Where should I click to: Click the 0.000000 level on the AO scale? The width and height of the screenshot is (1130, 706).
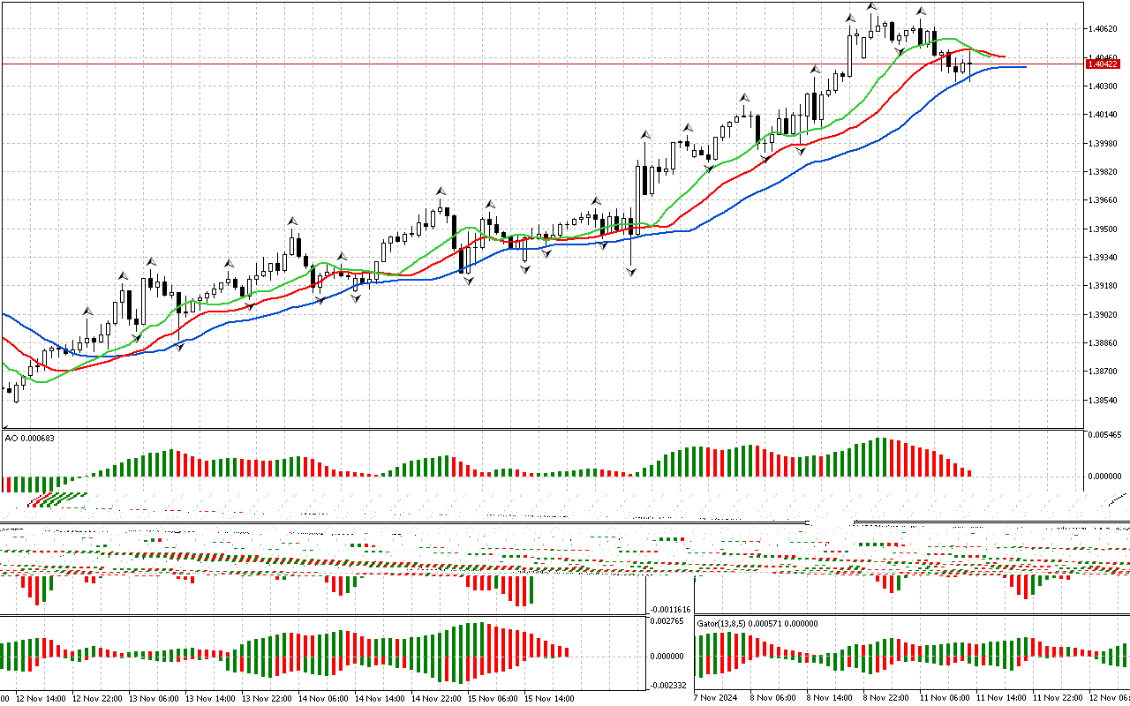(1106, 477)
